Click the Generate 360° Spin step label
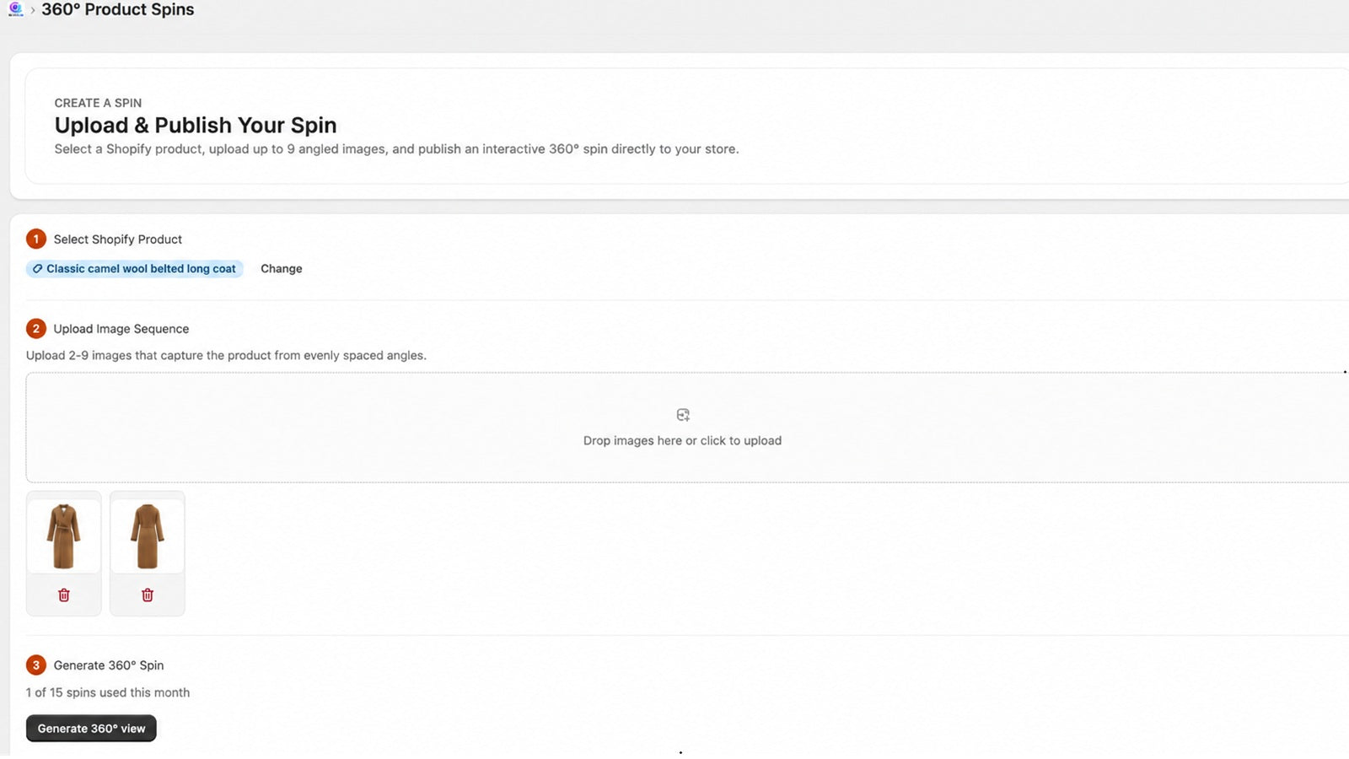The width and height of the screenshot is (1349, 759). coord(109,665)
